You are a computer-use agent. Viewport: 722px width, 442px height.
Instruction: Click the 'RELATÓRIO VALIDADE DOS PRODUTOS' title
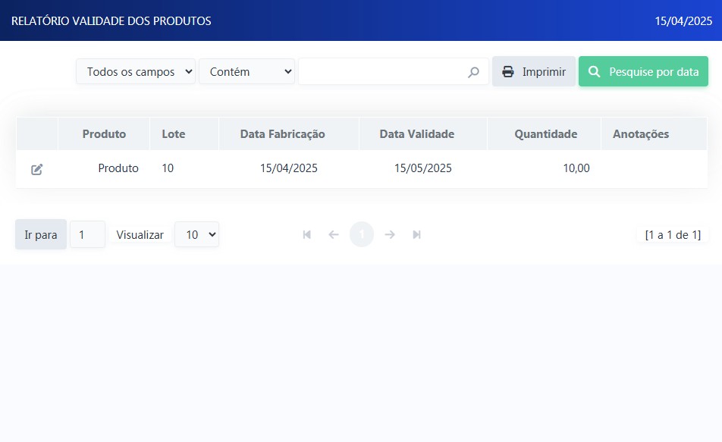point(111,21)
